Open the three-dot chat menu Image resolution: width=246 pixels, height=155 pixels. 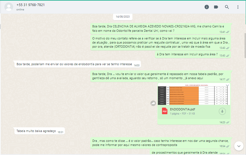click(x=238, y=7)
